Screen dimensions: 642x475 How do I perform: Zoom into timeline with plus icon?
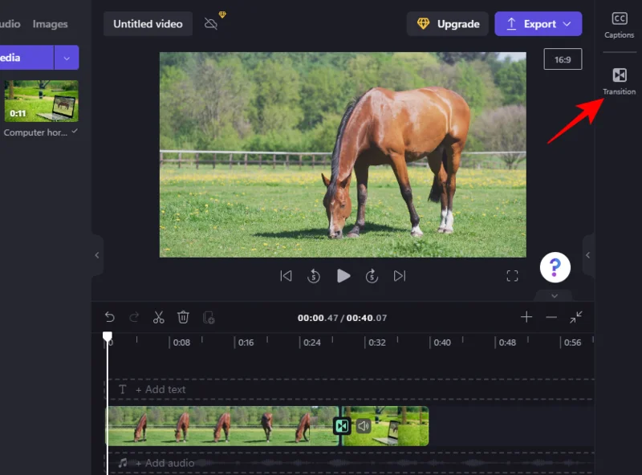pos(526,318)
